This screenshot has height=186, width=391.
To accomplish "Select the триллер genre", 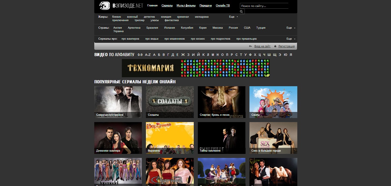I will [140, 20].
